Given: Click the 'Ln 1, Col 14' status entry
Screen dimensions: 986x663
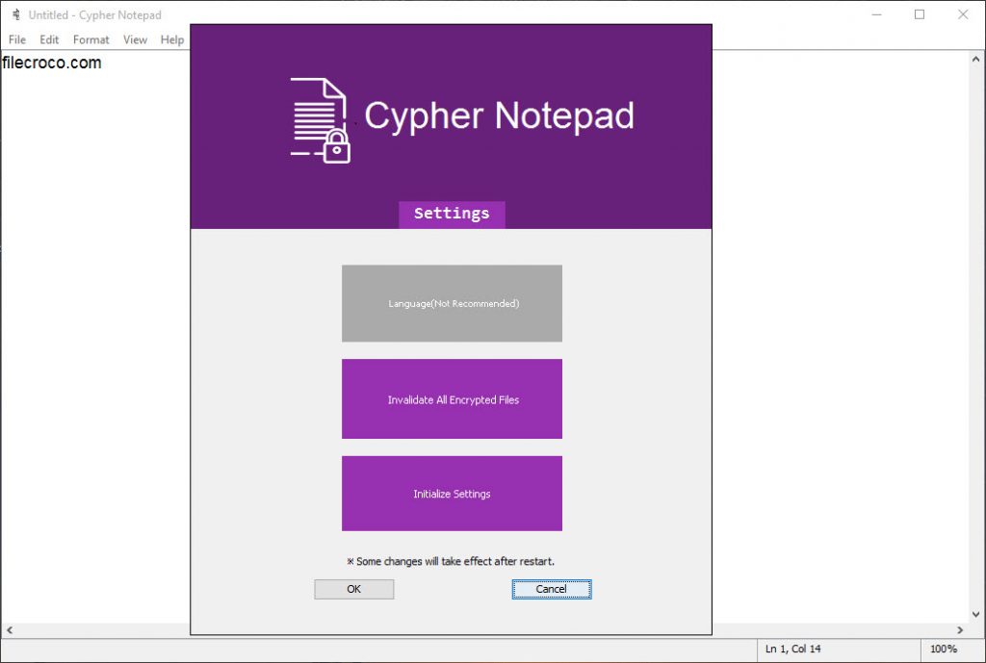Looking at the screenshot, I should tap(793, 649).
